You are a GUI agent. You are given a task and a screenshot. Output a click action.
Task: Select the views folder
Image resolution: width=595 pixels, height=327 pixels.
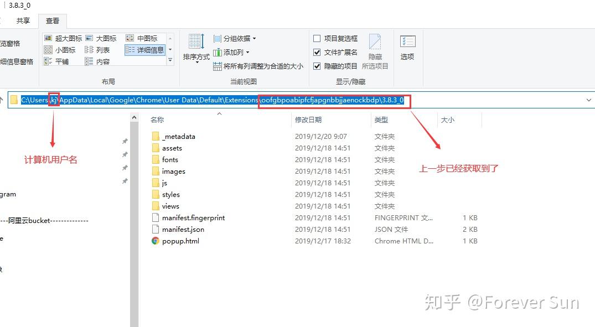pos(165,206)
